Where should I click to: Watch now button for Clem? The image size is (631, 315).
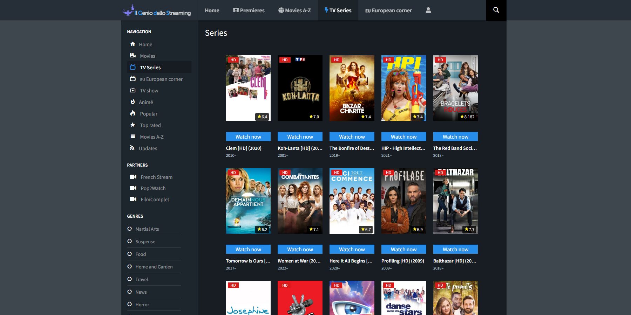(248, 136)
